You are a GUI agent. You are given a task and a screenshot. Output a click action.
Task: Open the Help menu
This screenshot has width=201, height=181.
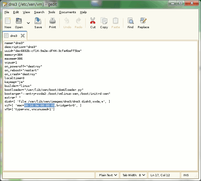(83, 12)
